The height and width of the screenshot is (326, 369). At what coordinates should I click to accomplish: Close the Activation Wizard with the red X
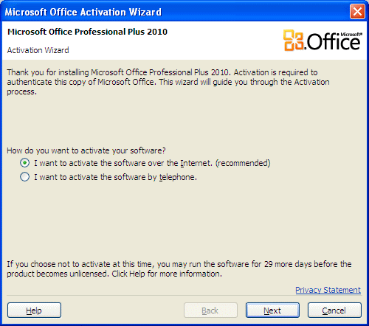coord(357,11)
